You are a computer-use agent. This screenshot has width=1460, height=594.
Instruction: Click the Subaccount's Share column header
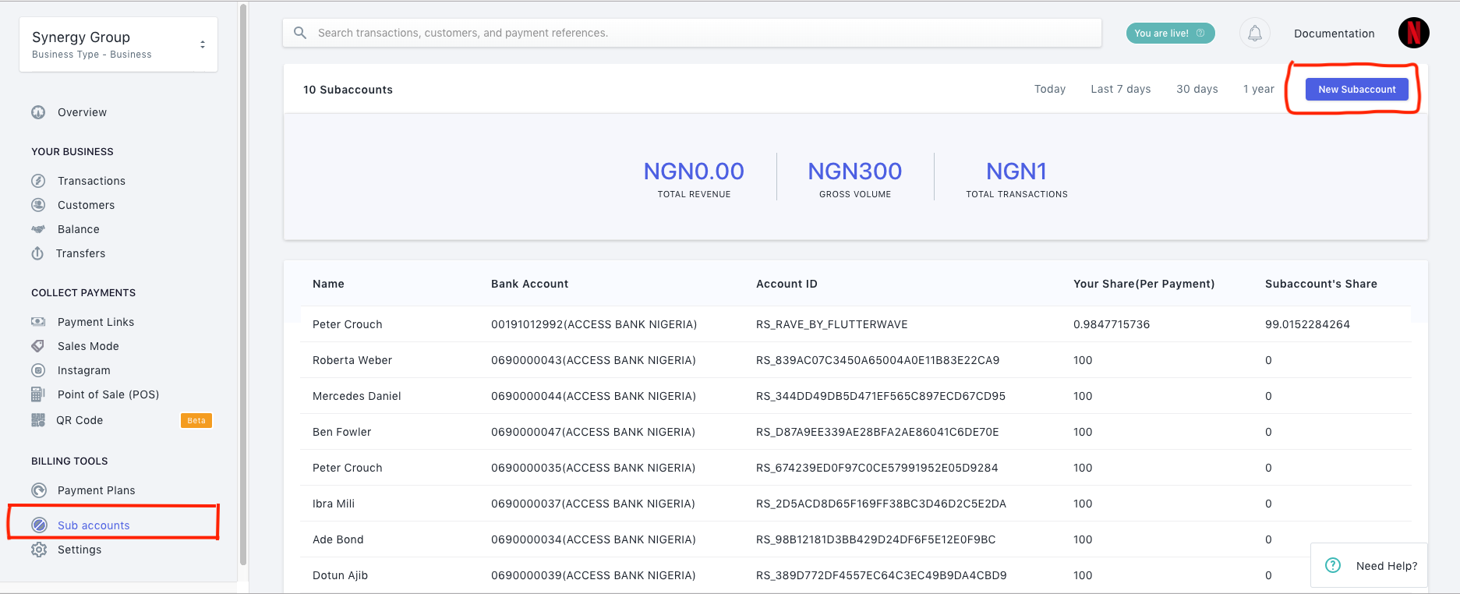(x=1320, y=284)
